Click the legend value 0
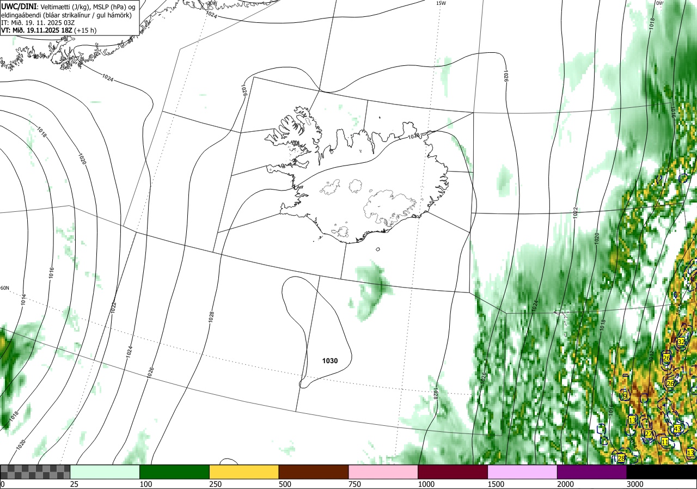The width and height of the screenshot is (697, 489). pos(3,484)
